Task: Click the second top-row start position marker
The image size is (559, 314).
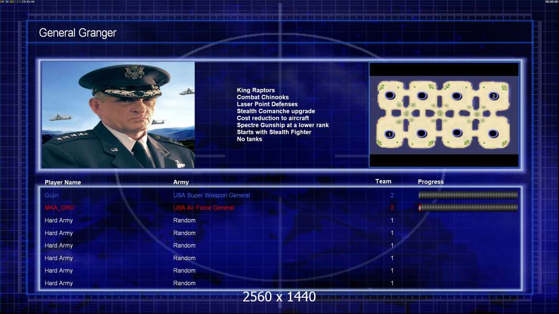Action: [422, 96]
